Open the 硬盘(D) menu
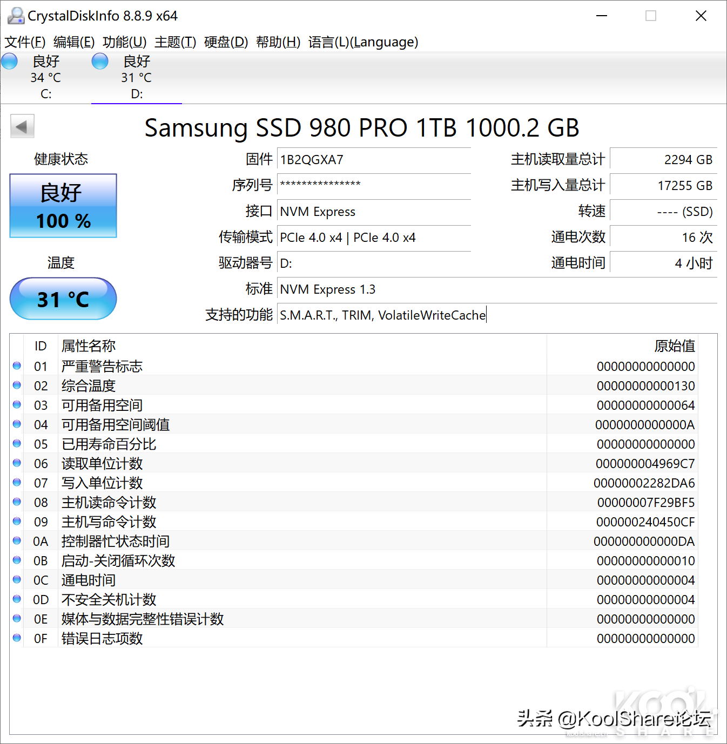727x744 pixels. [x=226, y=42]
